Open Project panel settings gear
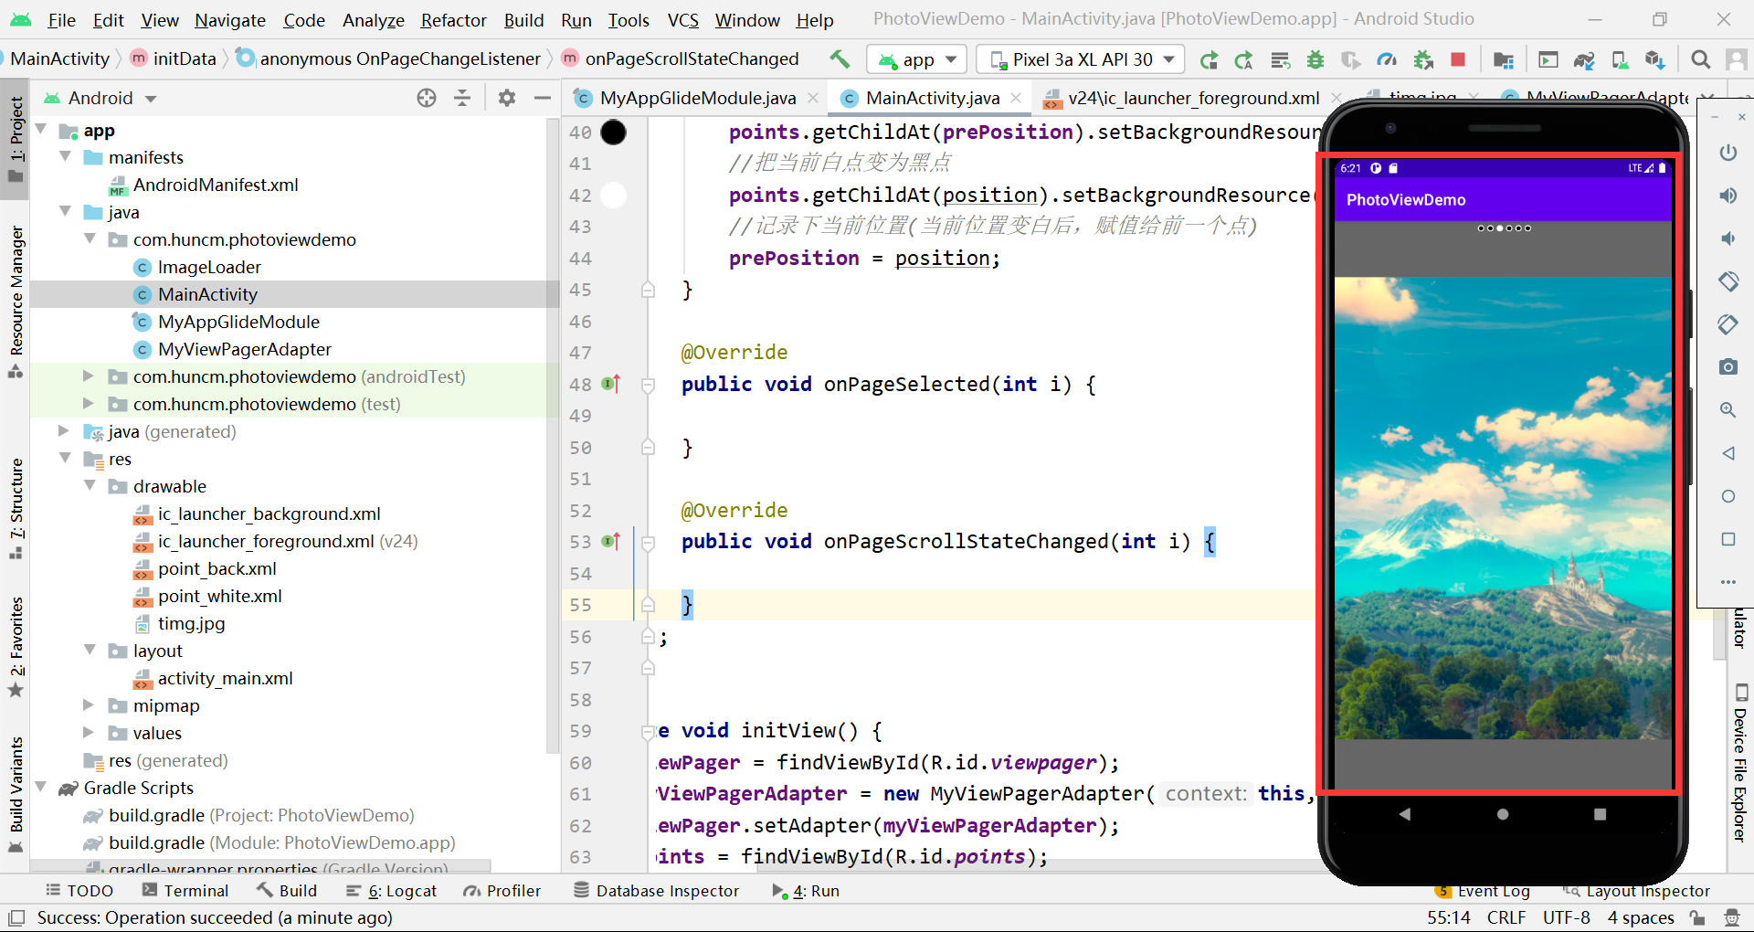Viewport: 1754px width, 932px height. click(x=507, y=98)
